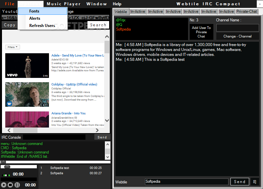Click the browser scroll up arrow
This screenshot has width=263, height=189.
pos(107,37)
